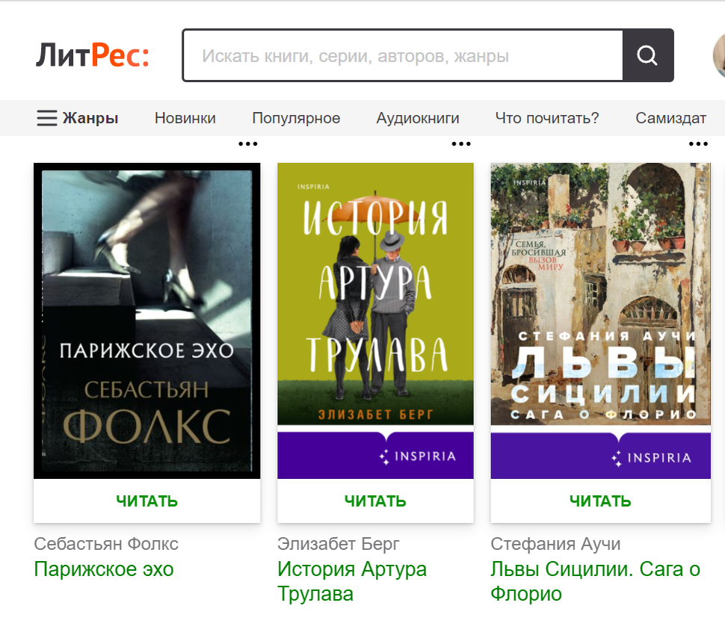This screenshot has width=725, height=644.
Task: Open author link Стефания Аучи
Action: pos(556,544)
